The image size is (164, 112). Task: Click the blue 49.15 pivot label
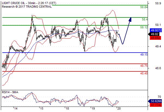pyautogui.click(x=144, y=55)
